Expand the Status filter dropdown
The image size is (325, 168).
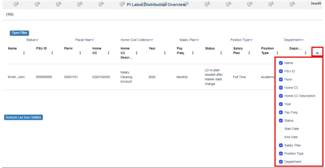[32, 40]
